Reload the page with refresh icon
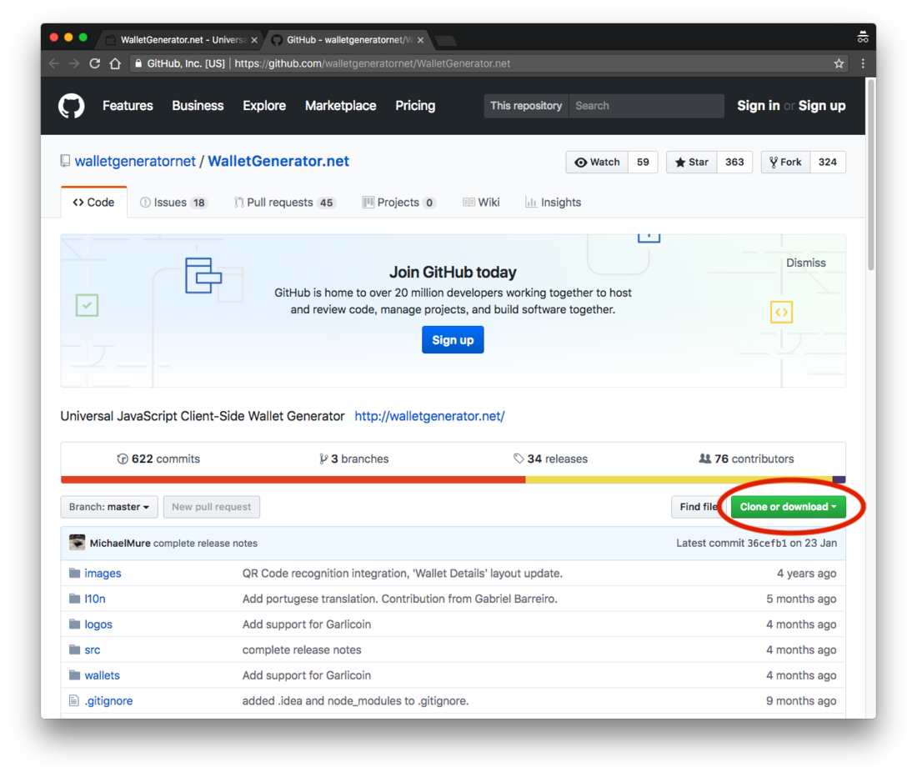Viewport: 917px width, 777px height. [95, 63]
